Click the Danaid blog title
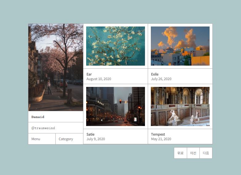This screenshot has width=241, height=175. pyautogui.click(x=38, y=117)
